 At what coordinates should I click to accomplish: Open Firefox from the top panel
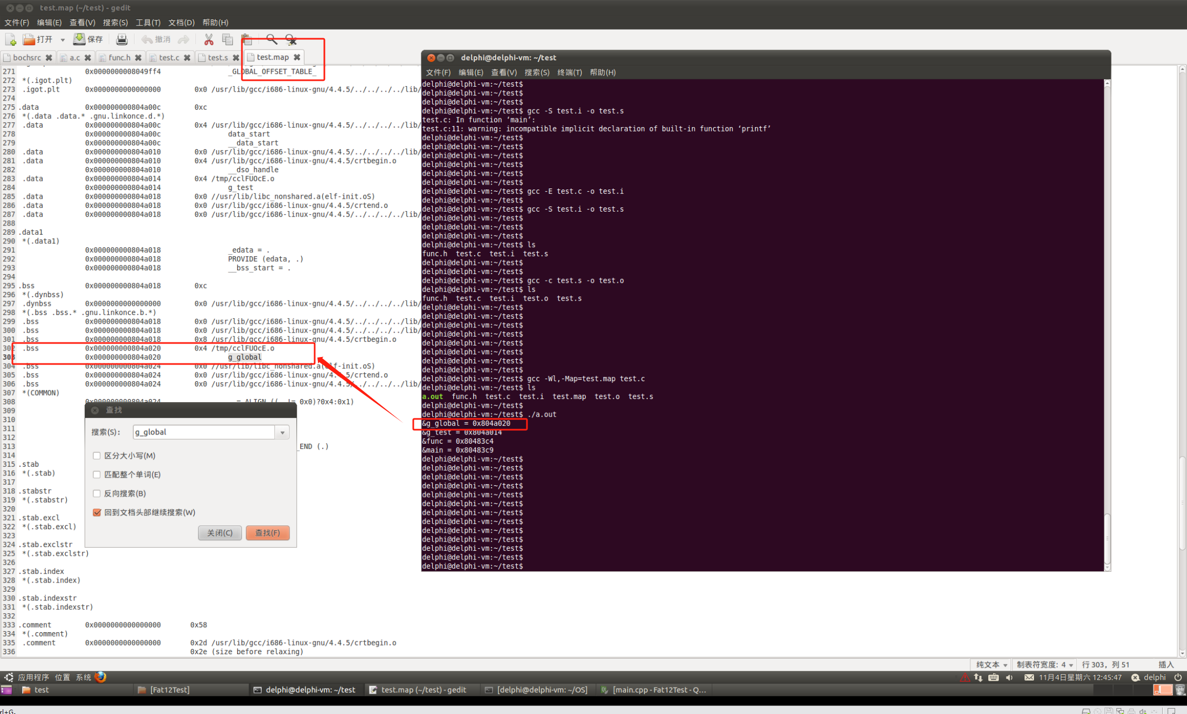100,677
